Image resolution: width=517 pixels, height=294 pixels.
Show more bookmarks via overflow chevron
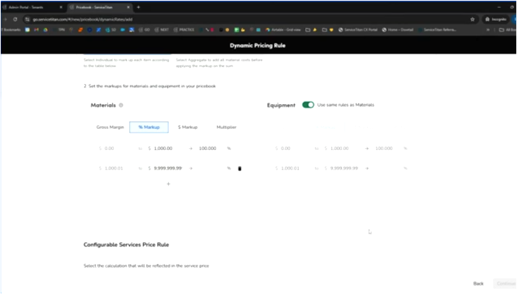pyautogui.click(x=488, y=30)
